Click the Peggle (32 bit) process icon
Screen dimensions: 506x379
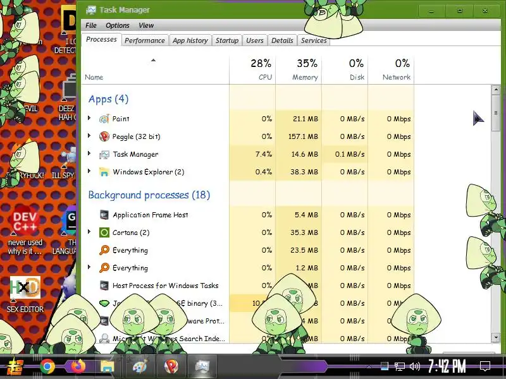(104, 136)
